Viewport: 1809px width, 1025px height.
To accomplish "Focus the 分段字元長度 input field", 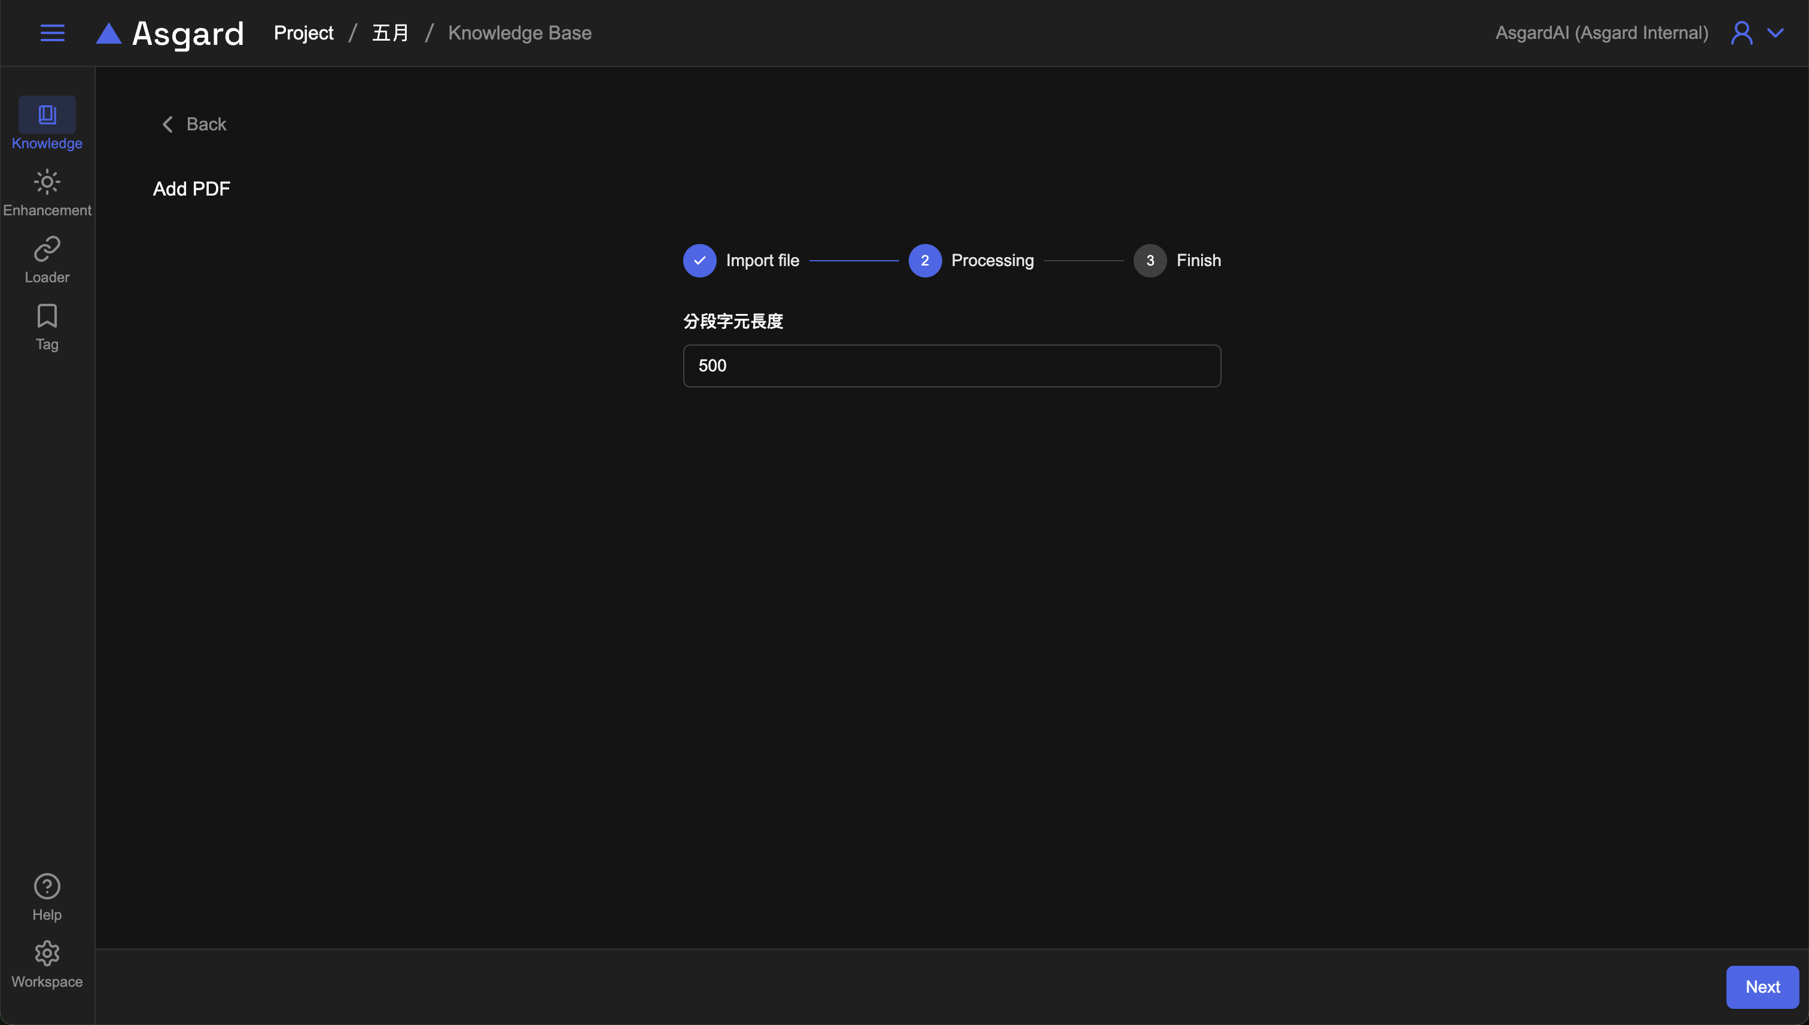I will [x=951, y=365].
